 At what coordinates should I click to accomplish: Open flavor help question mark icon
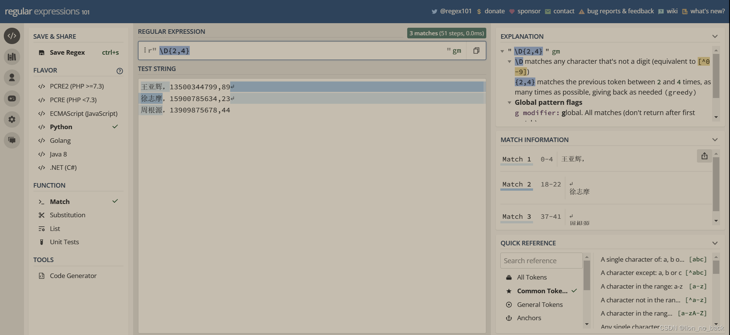click(120, 71)
